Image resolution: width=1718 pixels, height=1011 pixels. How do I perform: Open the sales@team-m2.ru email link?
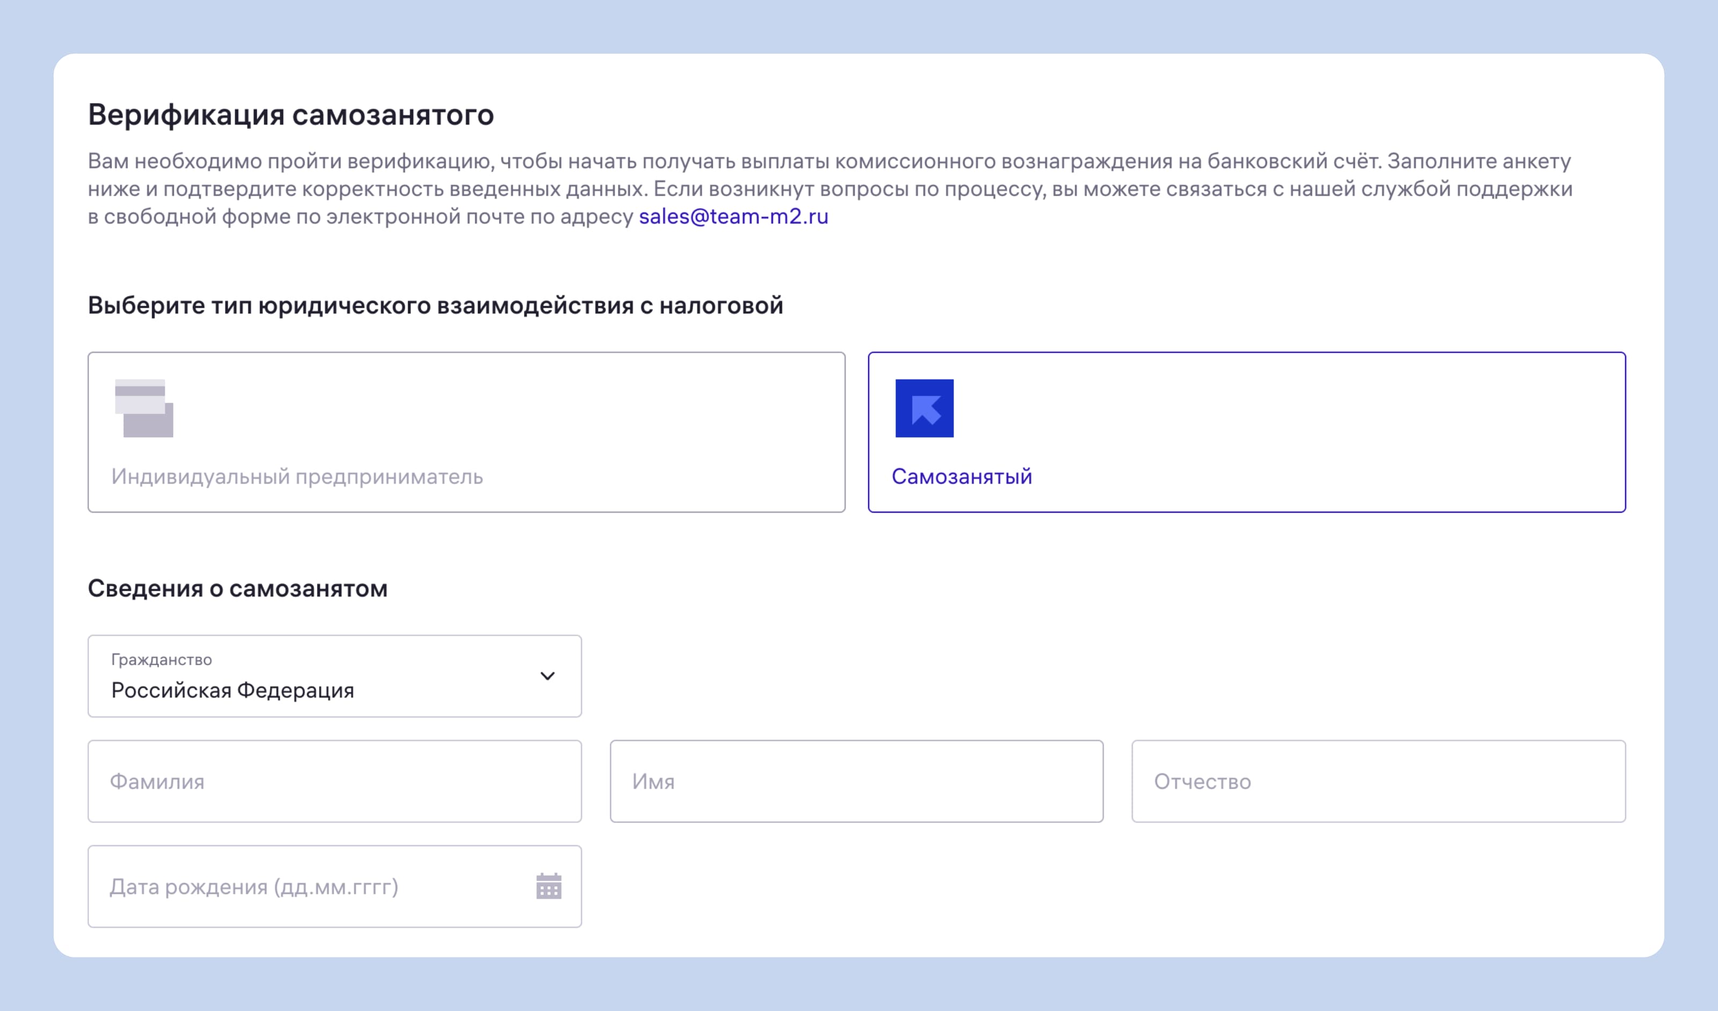pyautogui.click(x=733, y=216)
